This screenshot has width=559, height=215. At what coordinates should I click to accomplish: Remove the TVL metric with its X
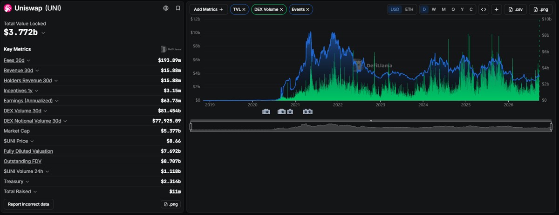pyautogui.click(x=244, y=9)
